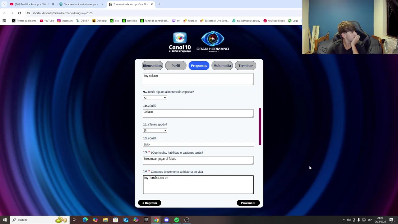
Task: Open the tab search dropdown arrow
Action: 4,4
